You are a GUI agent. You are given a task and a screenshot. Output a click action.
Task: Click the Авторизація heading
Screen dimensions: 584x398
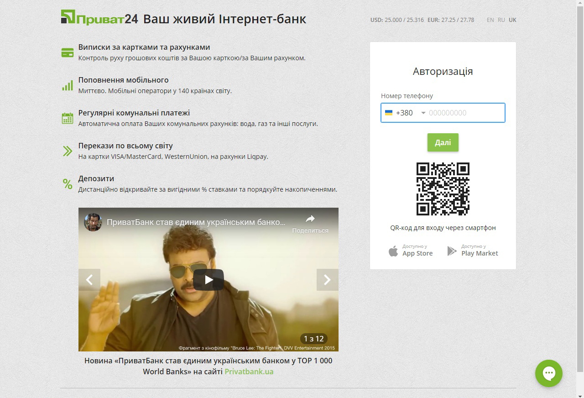(x=443, y=71)
